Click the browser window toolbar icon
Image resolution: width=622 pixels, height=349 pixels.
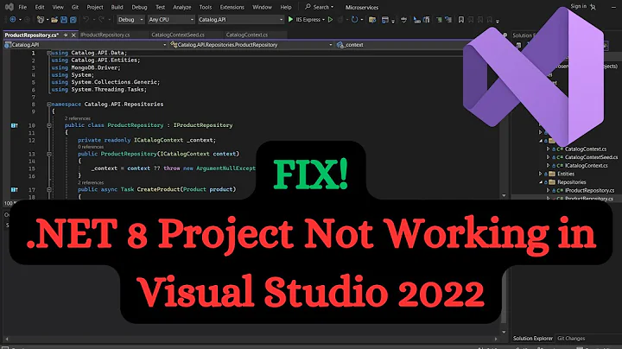(384, 20)
